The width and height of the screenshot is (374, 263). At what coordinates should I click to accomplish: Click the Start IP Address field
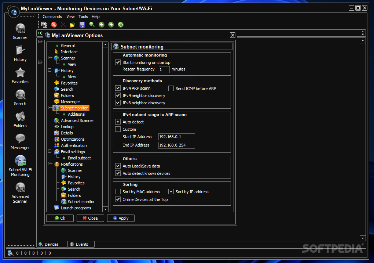(x=176, y=137)
